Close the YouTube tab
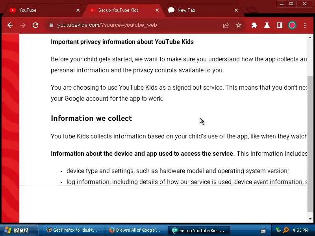 (78, 10)
